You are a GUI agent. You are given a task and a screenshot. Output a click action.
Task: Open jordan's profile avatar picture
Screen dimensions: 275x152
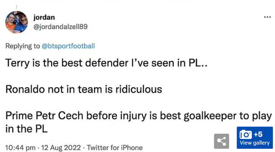click(x=17, y=22)
